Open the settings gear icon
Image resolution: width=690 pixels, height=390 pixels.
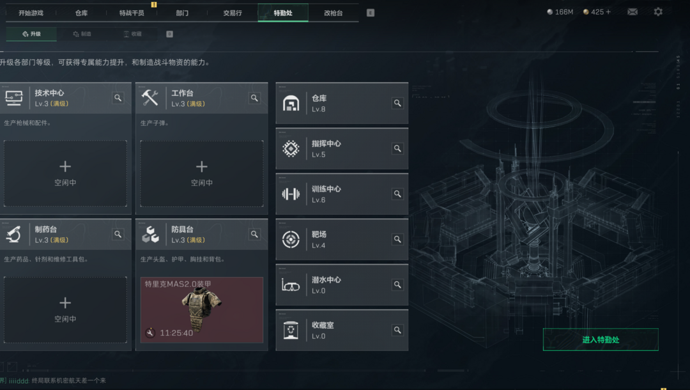click(x=658, y=12)
